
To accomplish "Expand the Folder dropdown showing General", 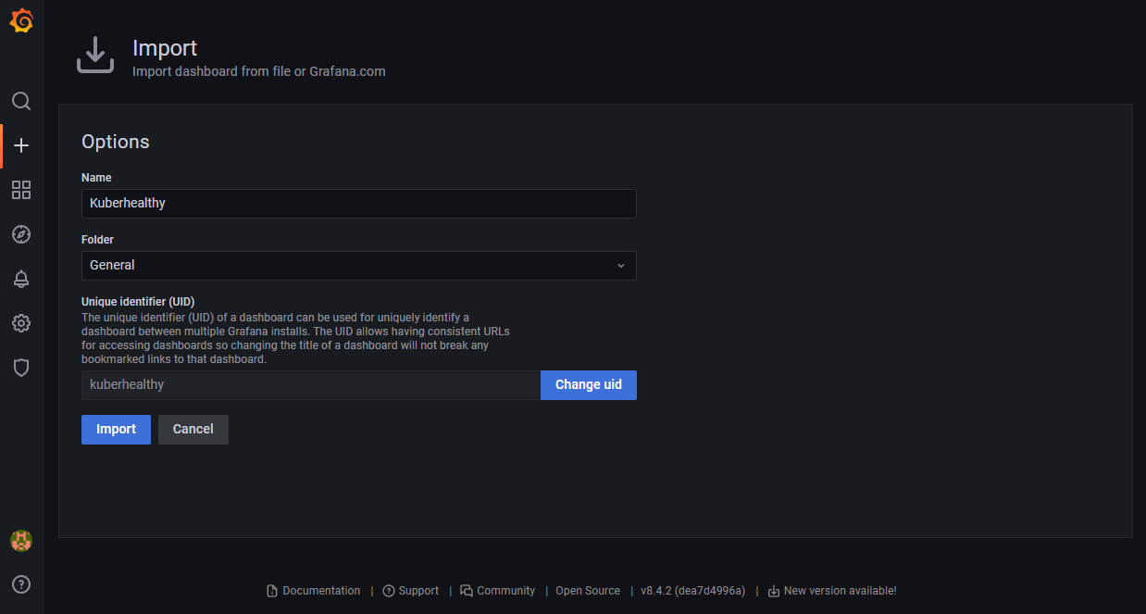I will [359, 266].
